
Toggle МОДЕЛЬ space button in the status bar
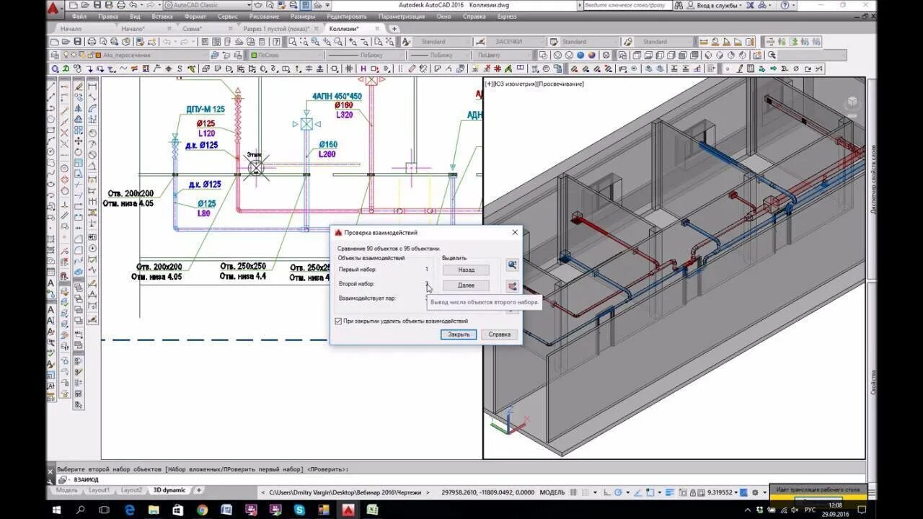point(552,492)
